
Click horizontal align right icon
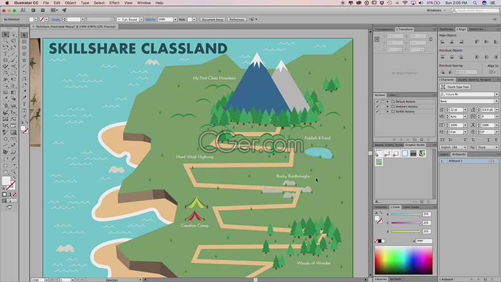[x=461, y=42]
